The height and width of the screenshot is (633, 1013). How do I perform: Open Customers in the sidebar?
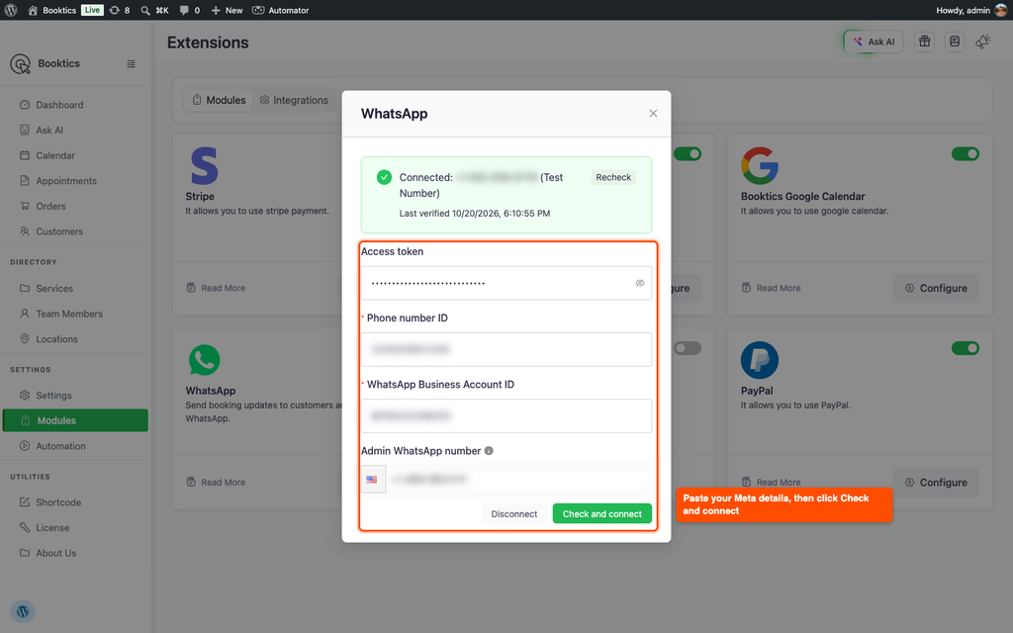(x=59, y=231)
